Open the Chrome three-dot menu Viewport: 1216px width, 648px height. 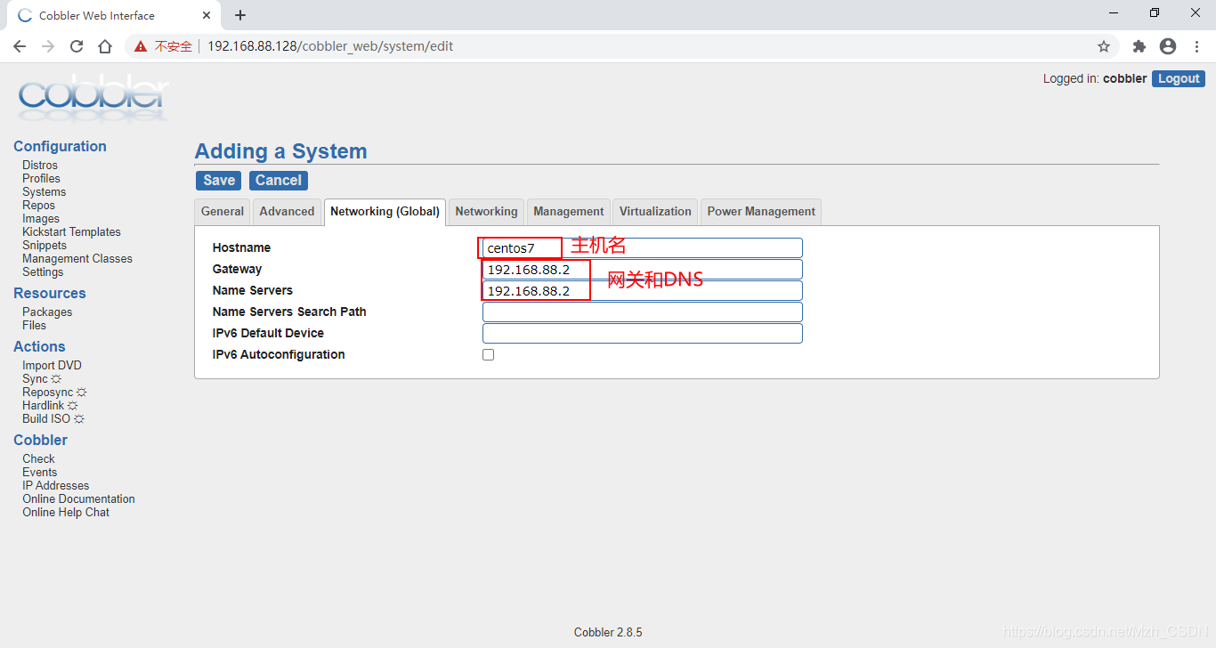pyautogui.click(x=1196, y=46)
